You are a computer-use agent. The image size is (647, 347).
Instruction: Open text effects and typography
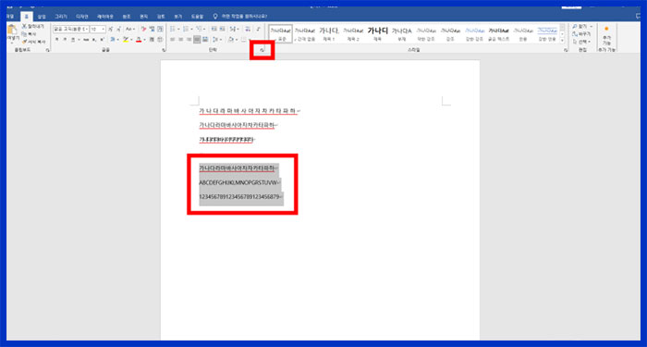[x=113, y=39]
